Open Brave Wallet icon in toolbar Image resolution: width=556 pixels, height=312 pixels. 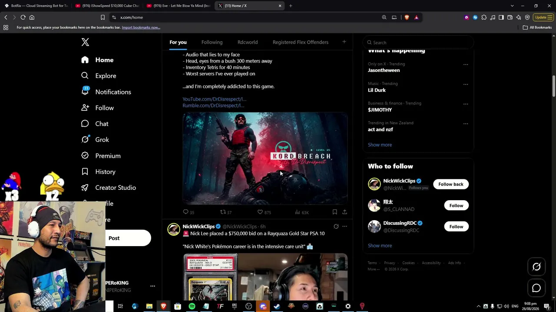[x=510, y=17]
